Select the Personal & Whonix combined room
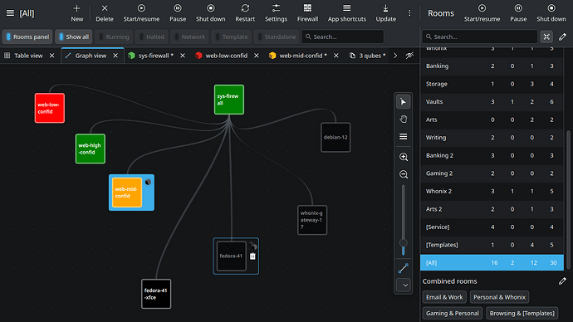 (x=500, y=297)
